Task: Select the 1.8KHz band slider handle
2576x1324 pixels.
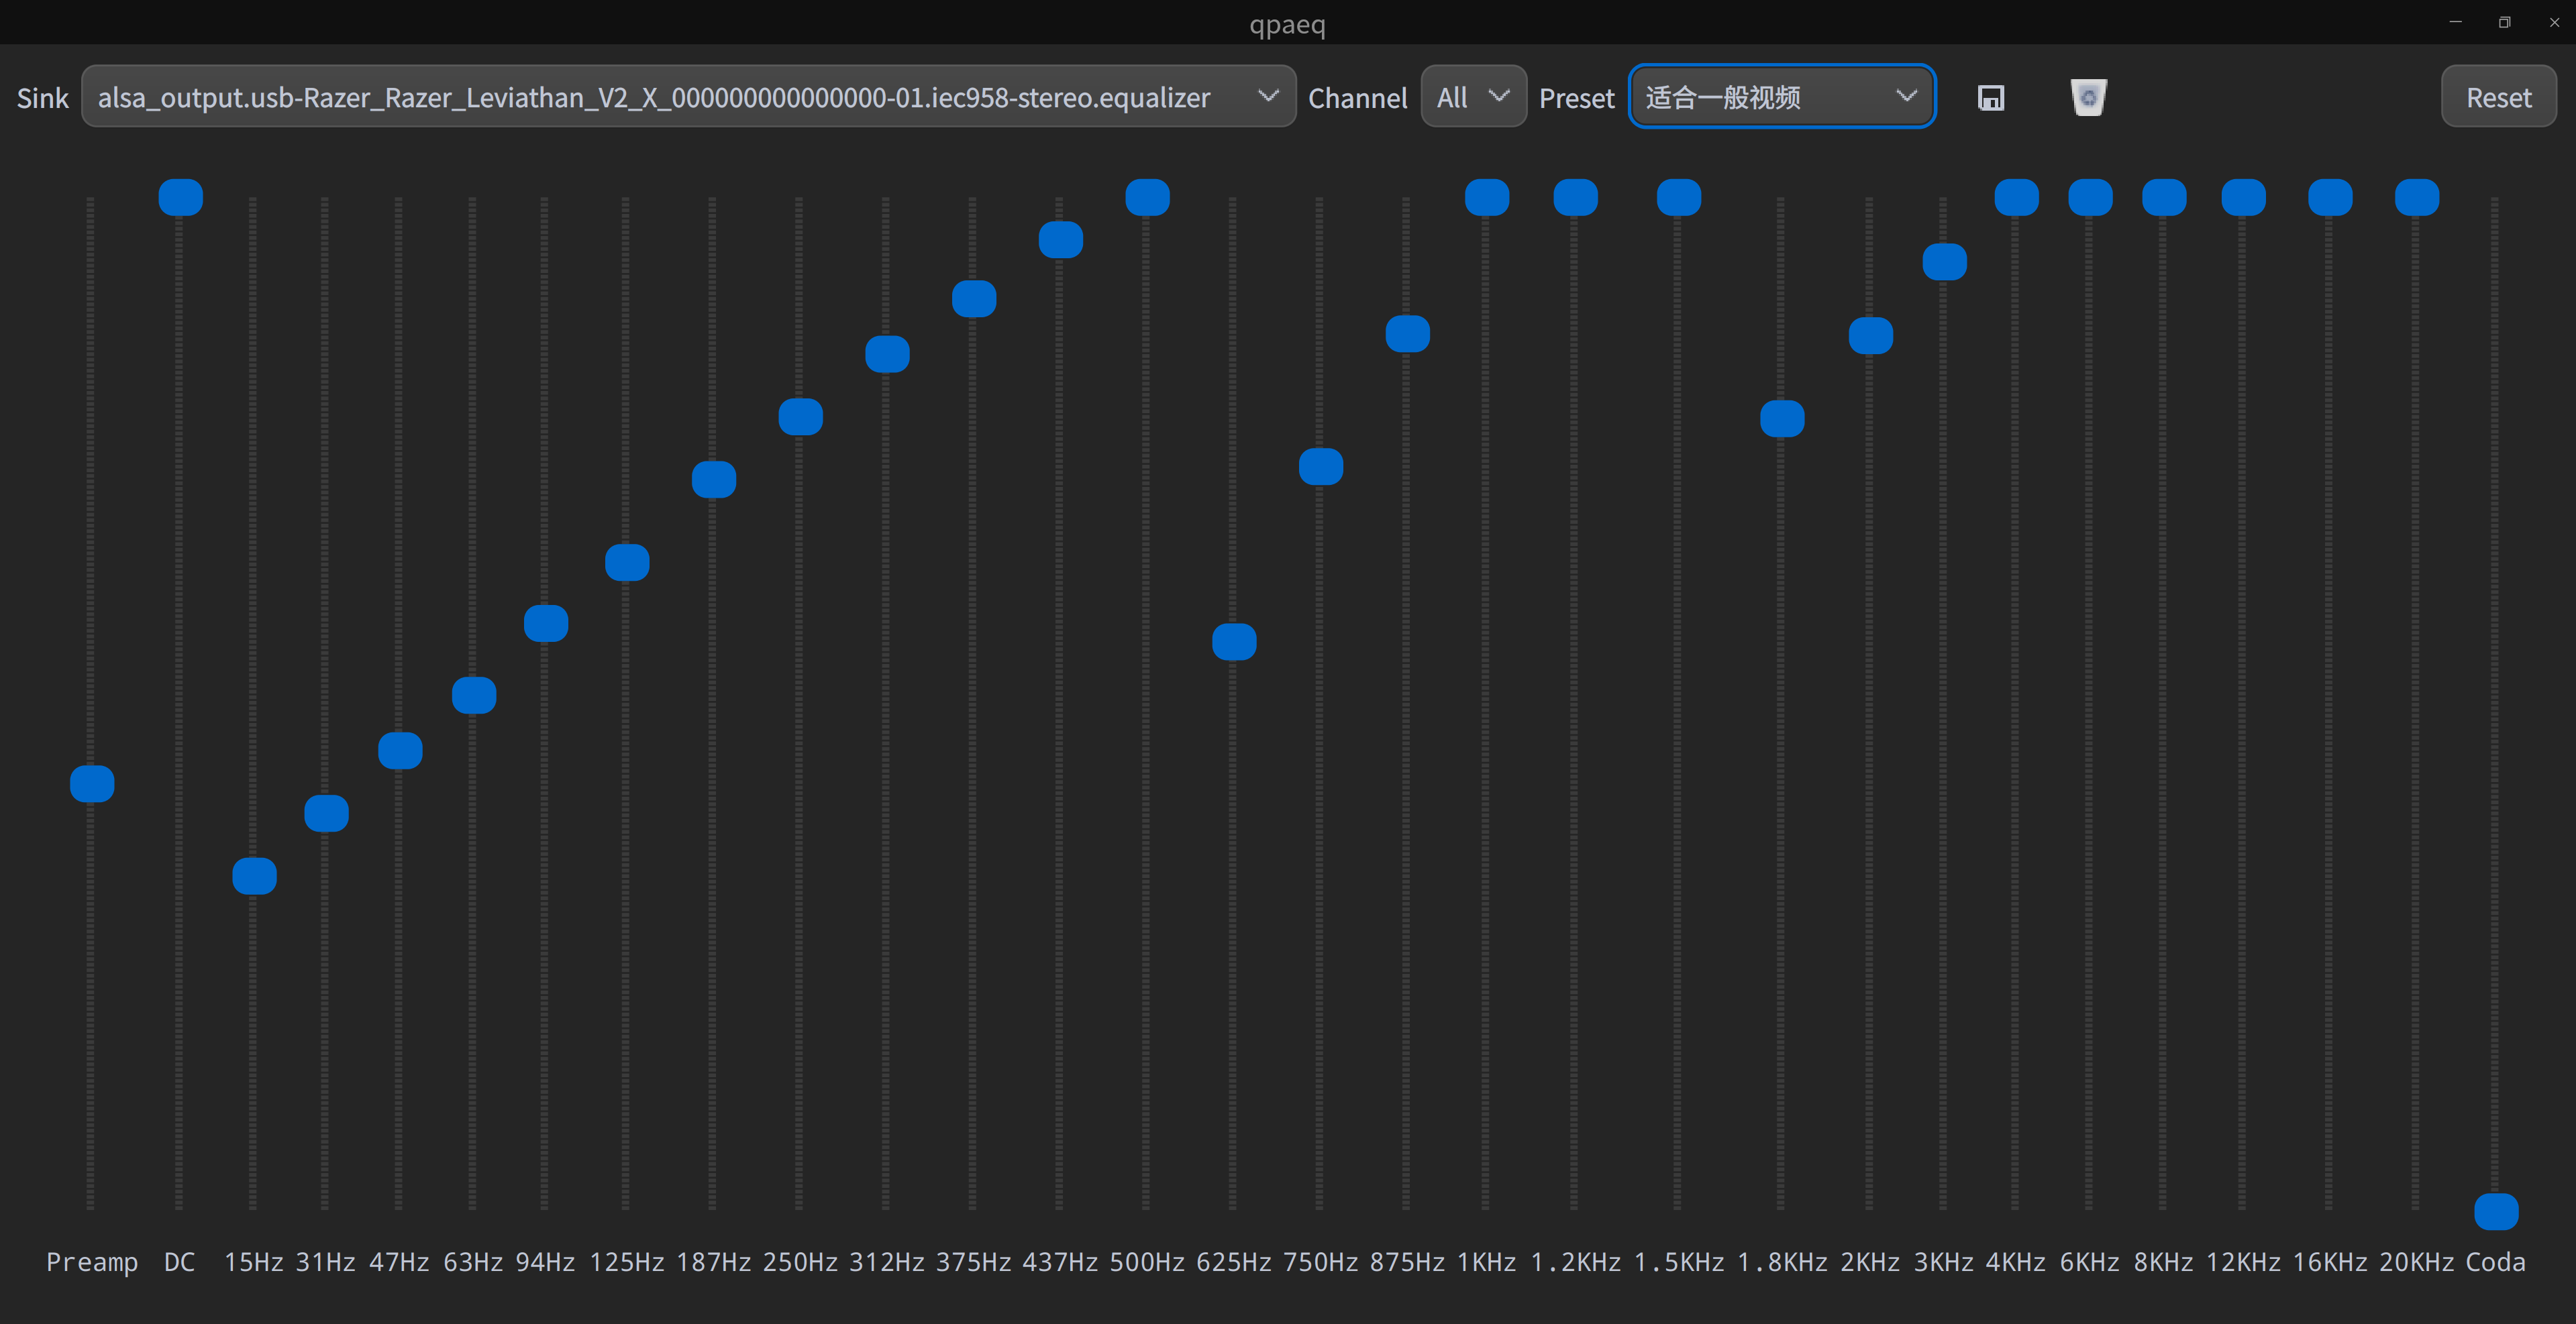Action: tap(1782, 419)
